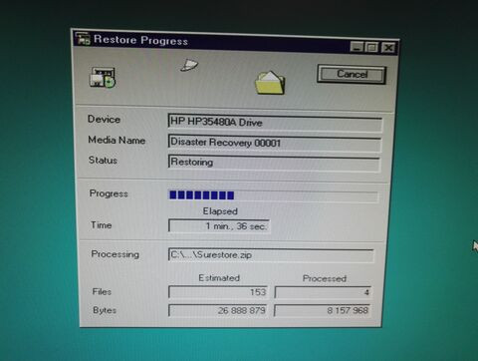Click estimated bytes value 26 888 879
This screenshot has width=478, height=361.
pyautogui.click(x=218, y=310)
